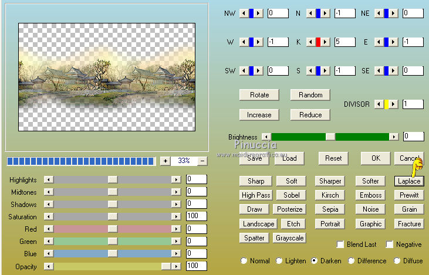The image size is (429, 275).
Task: Click the Opacity slider thumb
Action: pyautogui.click(x=166, y=266)
